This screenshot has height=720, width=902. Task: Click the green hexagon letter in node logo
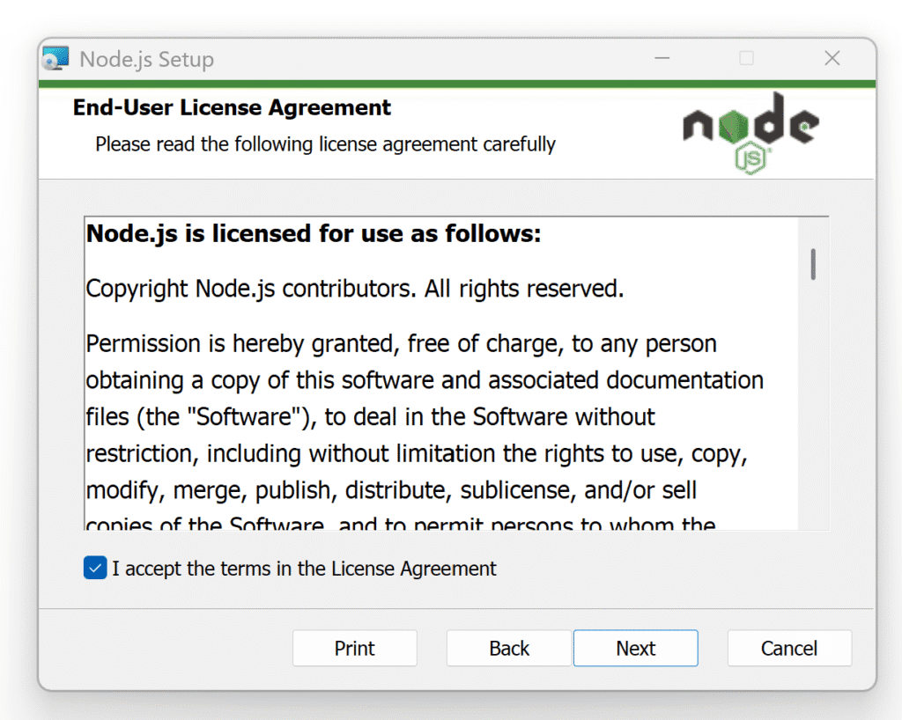(x=734, y=127)
